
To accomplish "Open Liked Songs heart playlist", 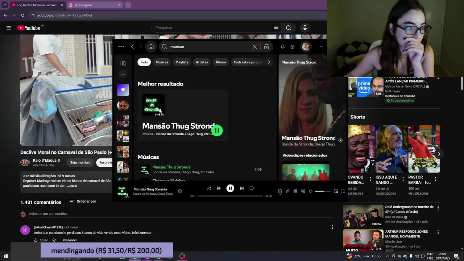I will 123,90.
